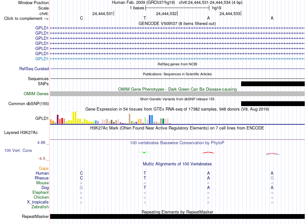The height and width of the screenshot is (224, 305).
Task: Click the gray OMIM Genes bar
Action: tap(177, 94)
